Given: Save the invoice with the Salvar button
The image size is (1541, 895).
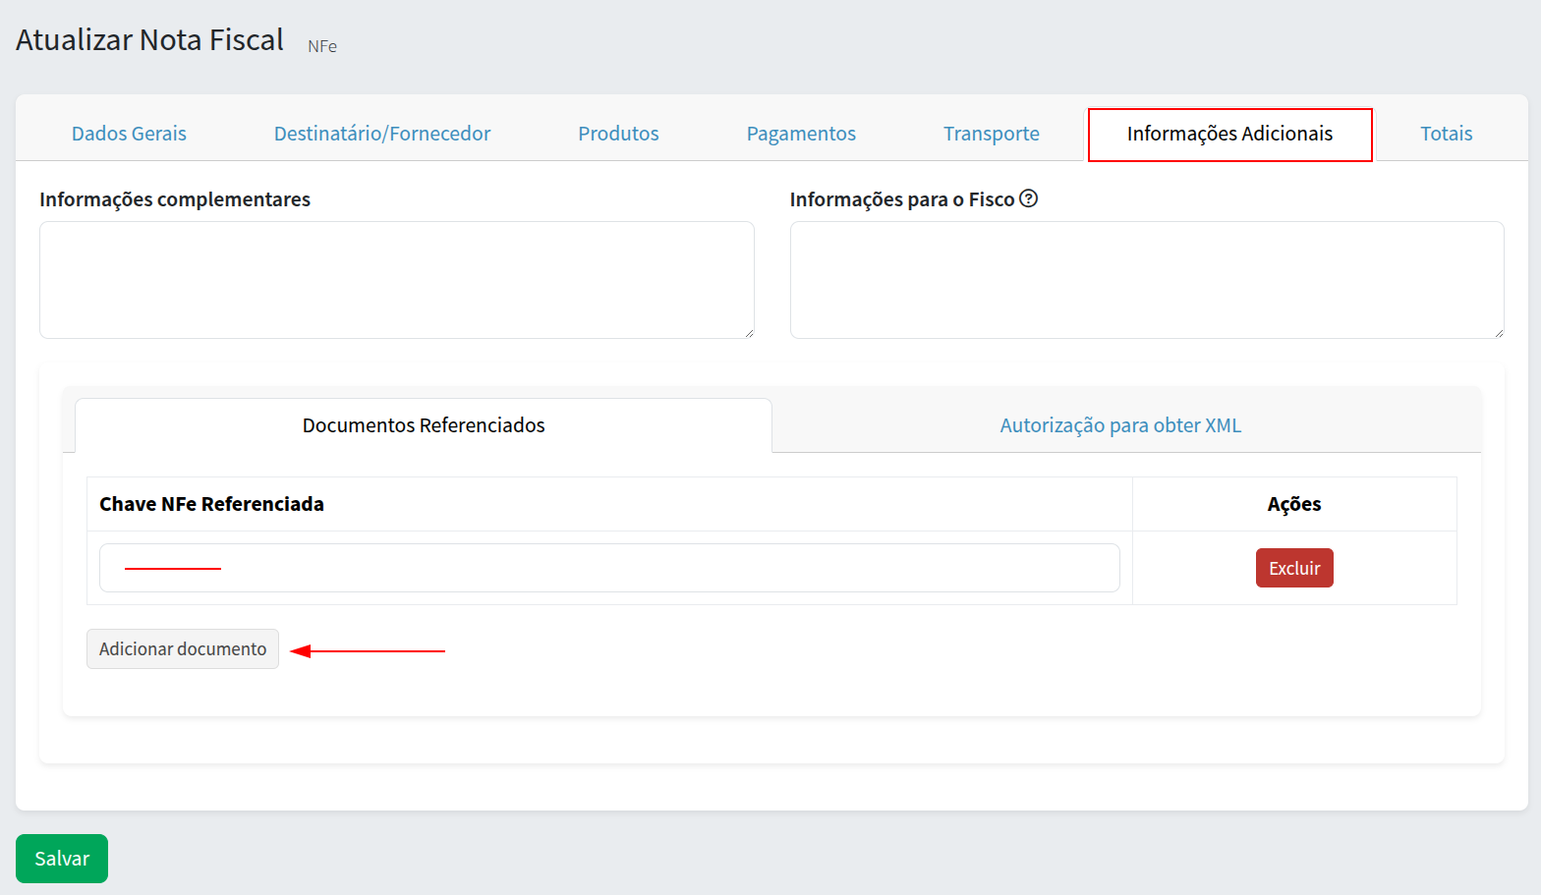Looking at the screenshot, I should [x=62, y=859].
